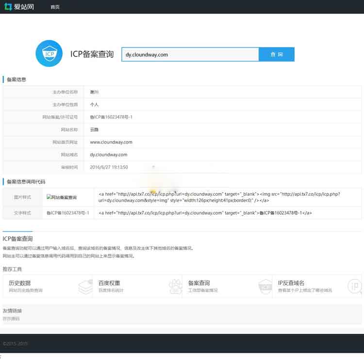Click the 备案信息 section heading
Viewport: 364px width, 359px height.
tap(16, 79)
